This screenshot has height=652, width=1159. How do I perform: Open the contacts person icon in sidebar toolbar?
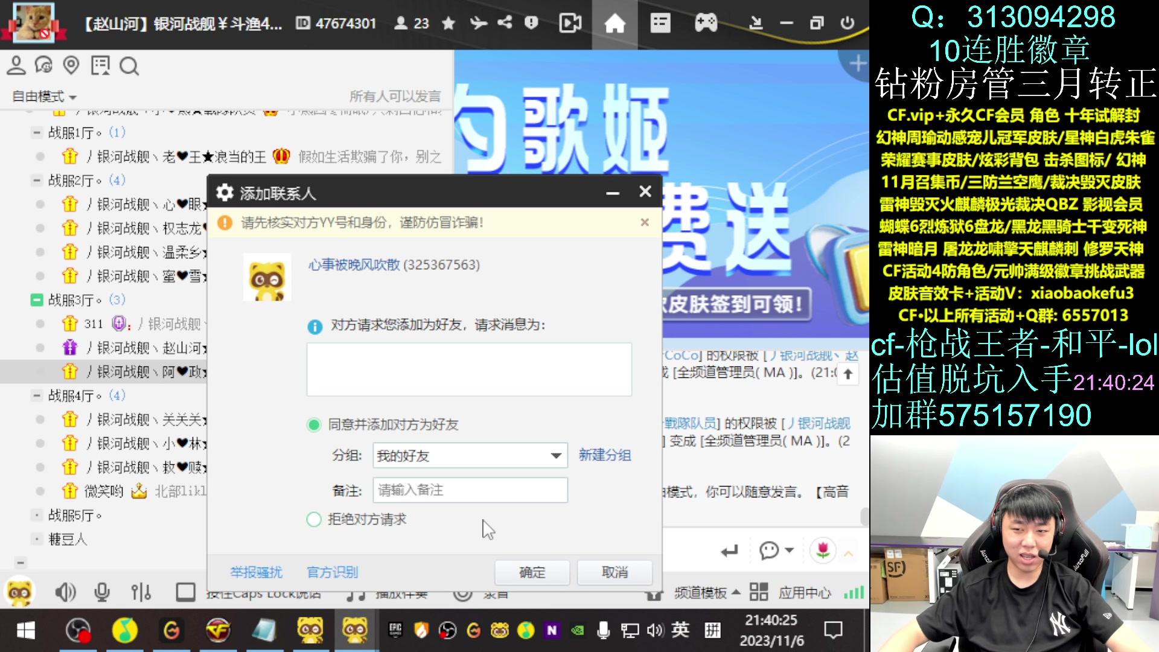point(16,65)
